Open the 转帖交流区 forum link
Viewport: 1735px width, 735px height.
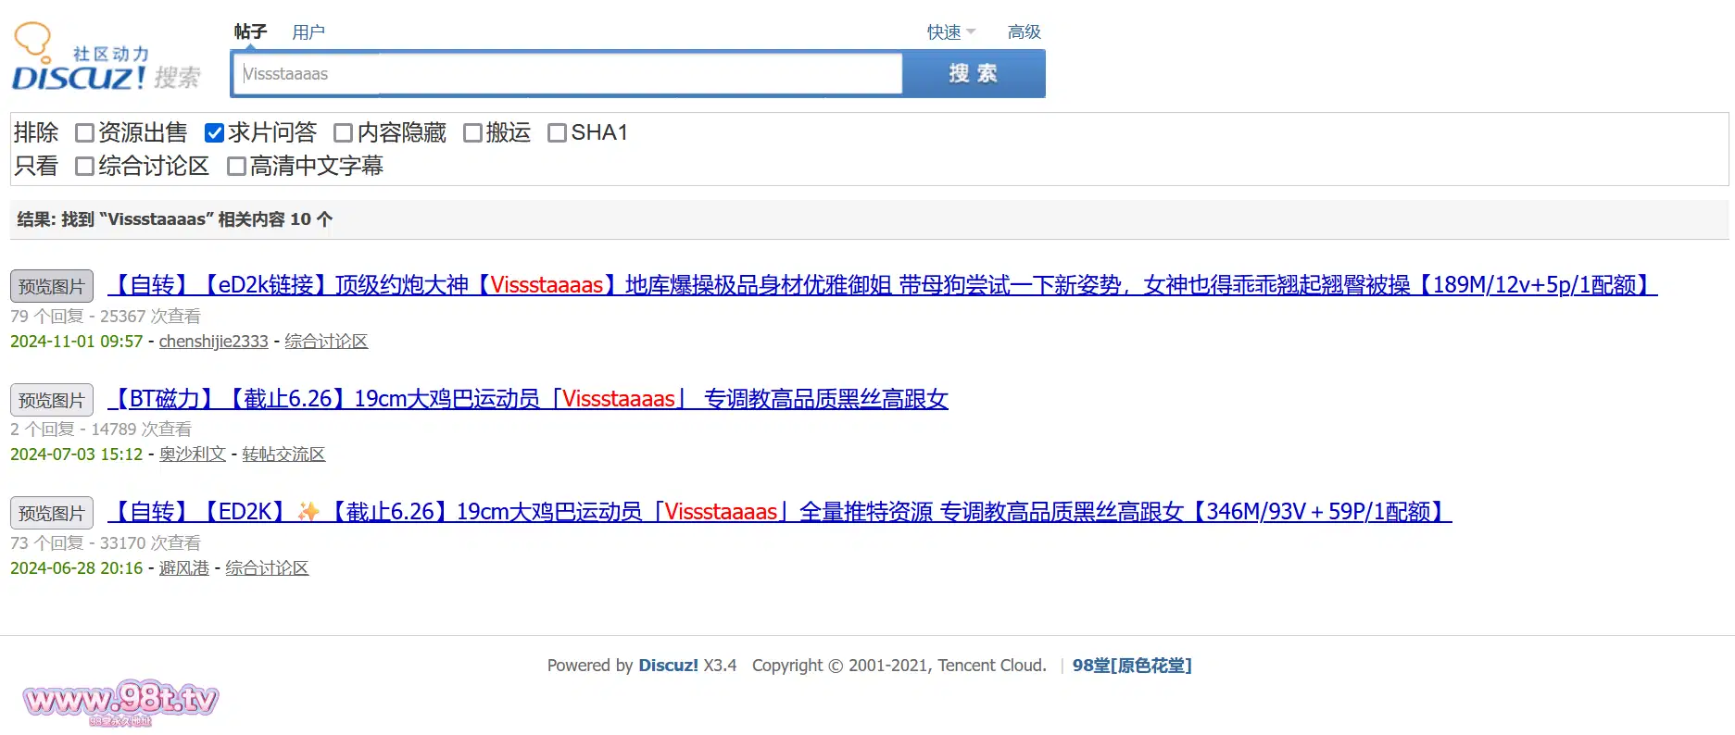point(283,455)
